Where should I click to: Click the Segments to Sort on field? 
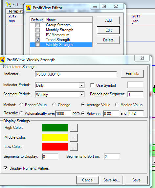tap(112, 156)
